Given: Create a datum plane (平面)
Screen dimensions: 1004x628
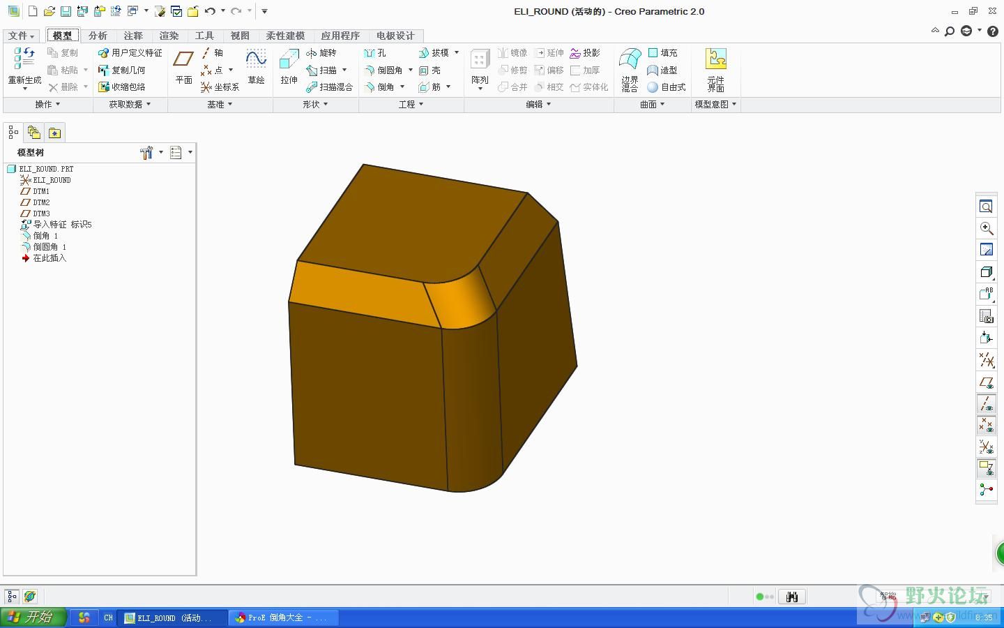Looking at the screenshot, I should point(184,68).
